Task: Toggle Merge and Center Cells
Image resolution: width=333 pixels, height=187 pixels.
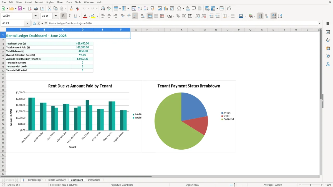Action: tap(150, 16)
